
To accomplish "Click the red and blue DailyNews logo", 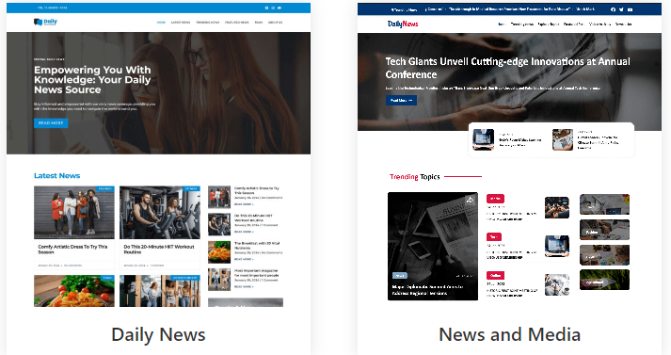I will (403, 24).
